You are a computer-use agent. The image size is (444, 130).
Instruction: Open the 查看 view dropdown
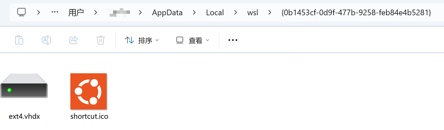(193, 40)
